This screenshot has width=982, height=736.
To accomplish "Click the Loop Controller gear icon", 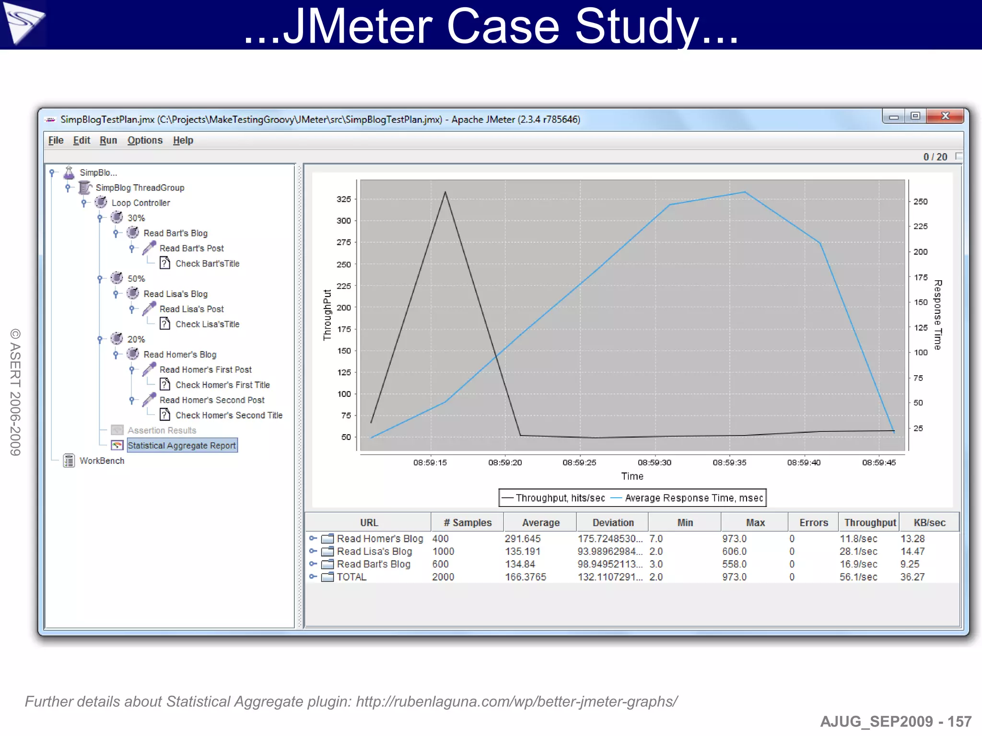I will point(101,203).
